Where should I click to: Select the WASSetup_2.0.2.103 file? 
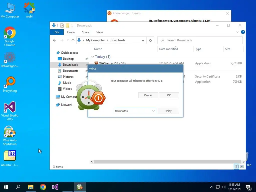point(112,63)
